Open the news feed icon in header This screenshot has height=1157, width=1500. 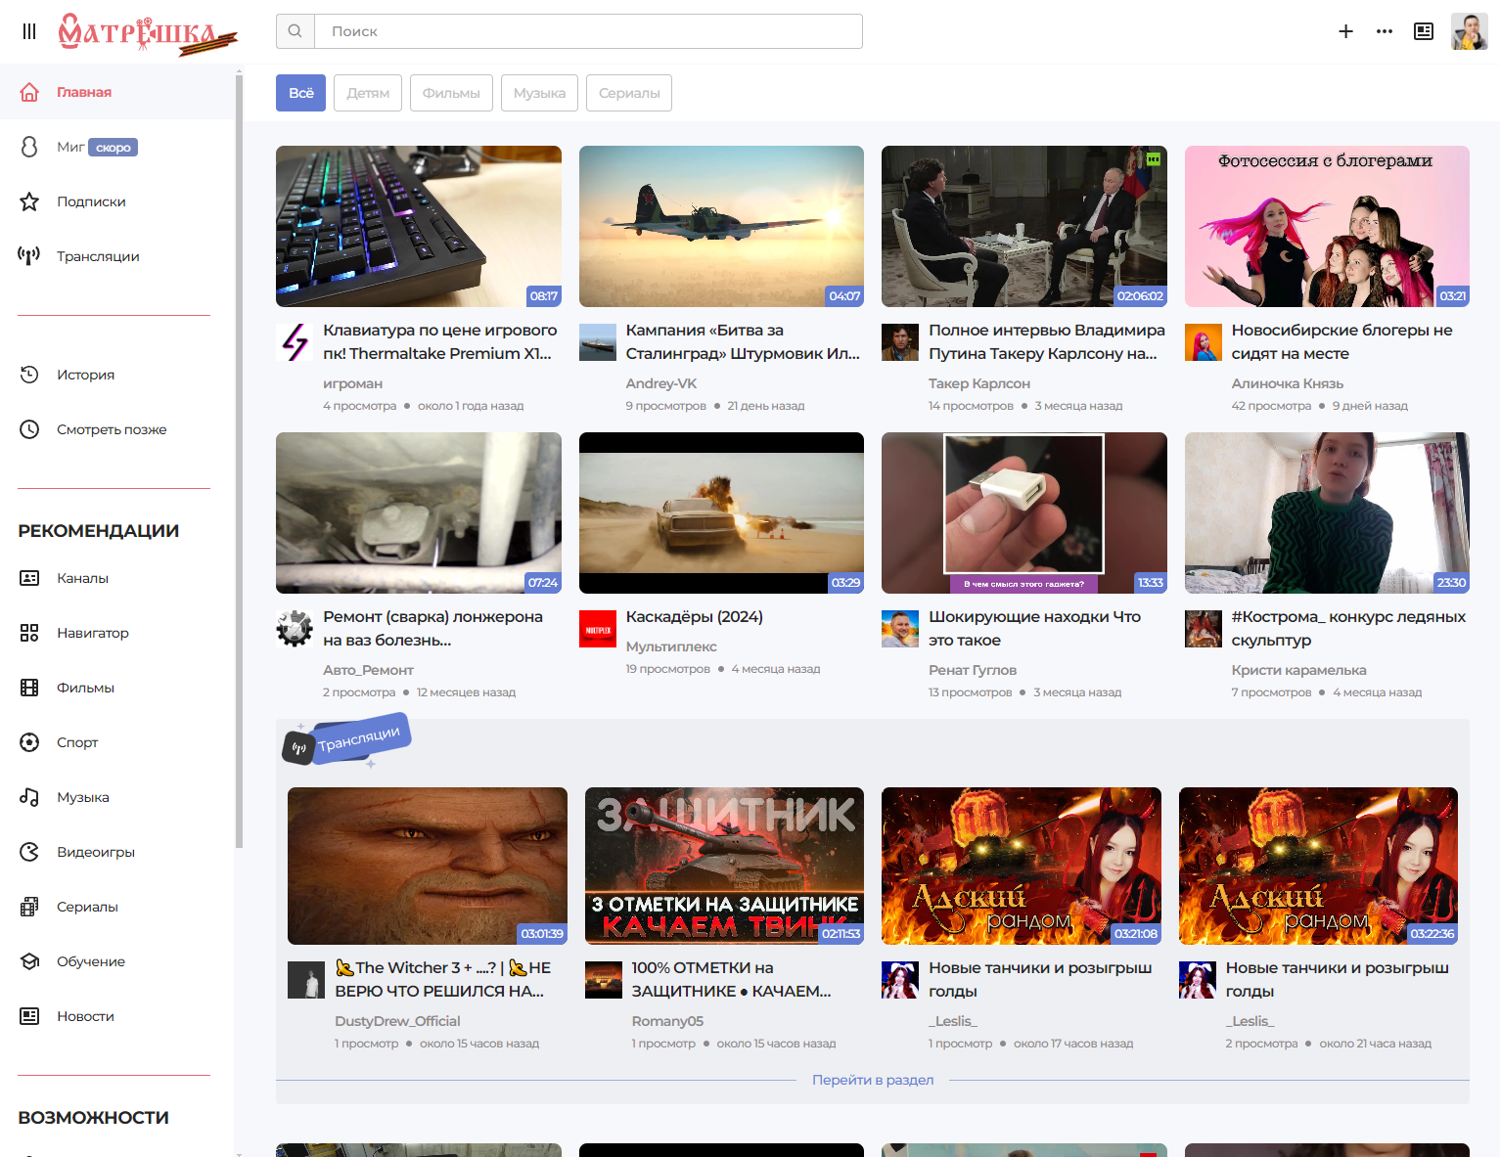click(x=1423, y=31)
